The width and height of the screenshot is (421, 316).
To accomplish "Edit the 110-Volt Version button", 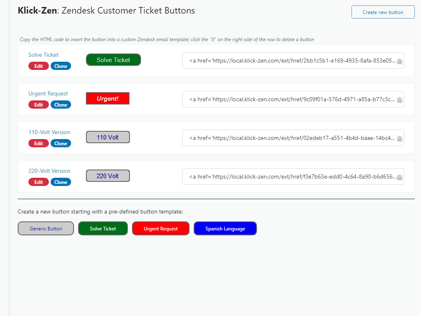I will 39,144.
